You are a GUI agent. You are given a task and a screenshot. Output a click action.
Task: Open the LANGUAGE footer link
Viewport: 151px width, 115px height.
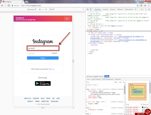click(54, 101)
